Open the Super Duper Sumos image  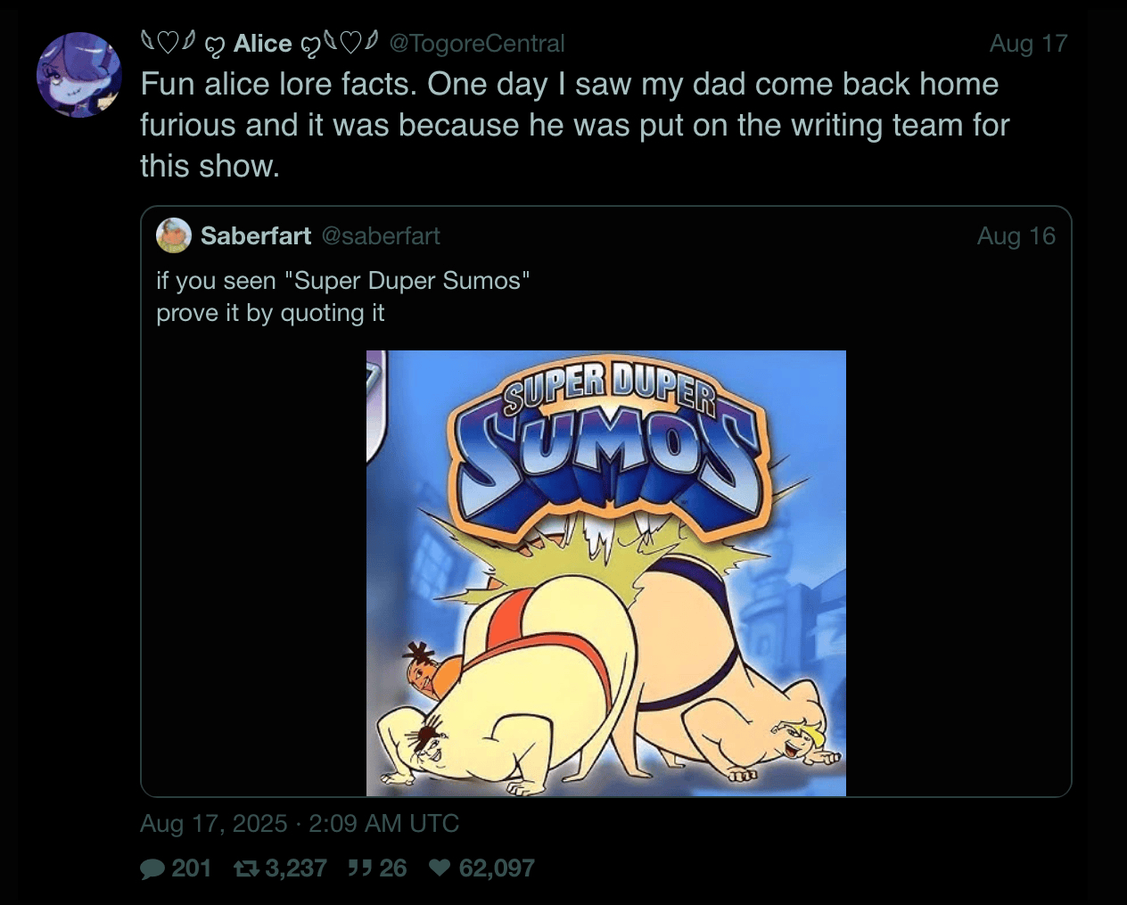(606, 572)
